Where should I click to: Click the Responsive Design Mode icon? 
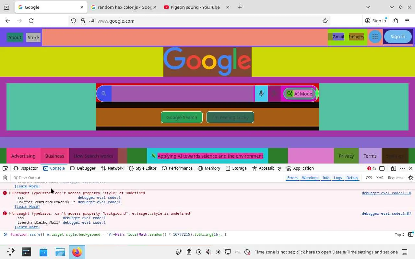click(x=394, y=168)
